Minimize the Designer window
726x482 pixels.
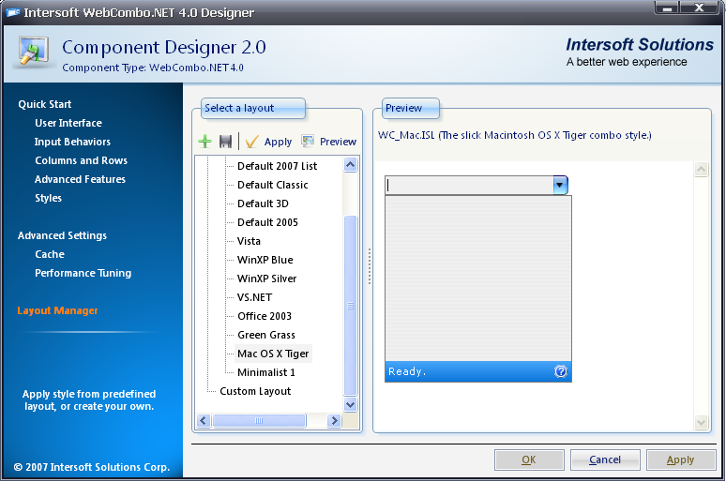coord(667,8)
